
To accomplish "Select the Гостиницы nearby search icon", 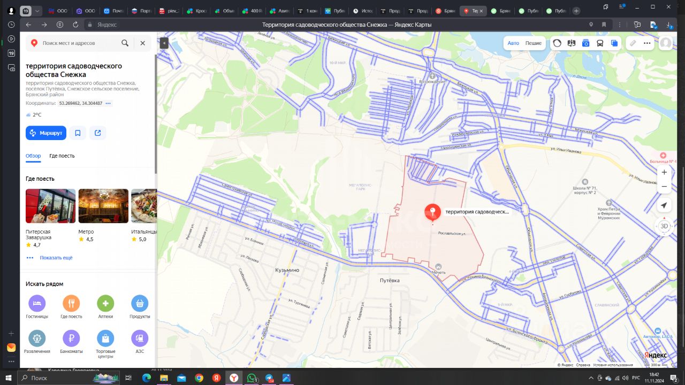I will click(x=37, y=304).
